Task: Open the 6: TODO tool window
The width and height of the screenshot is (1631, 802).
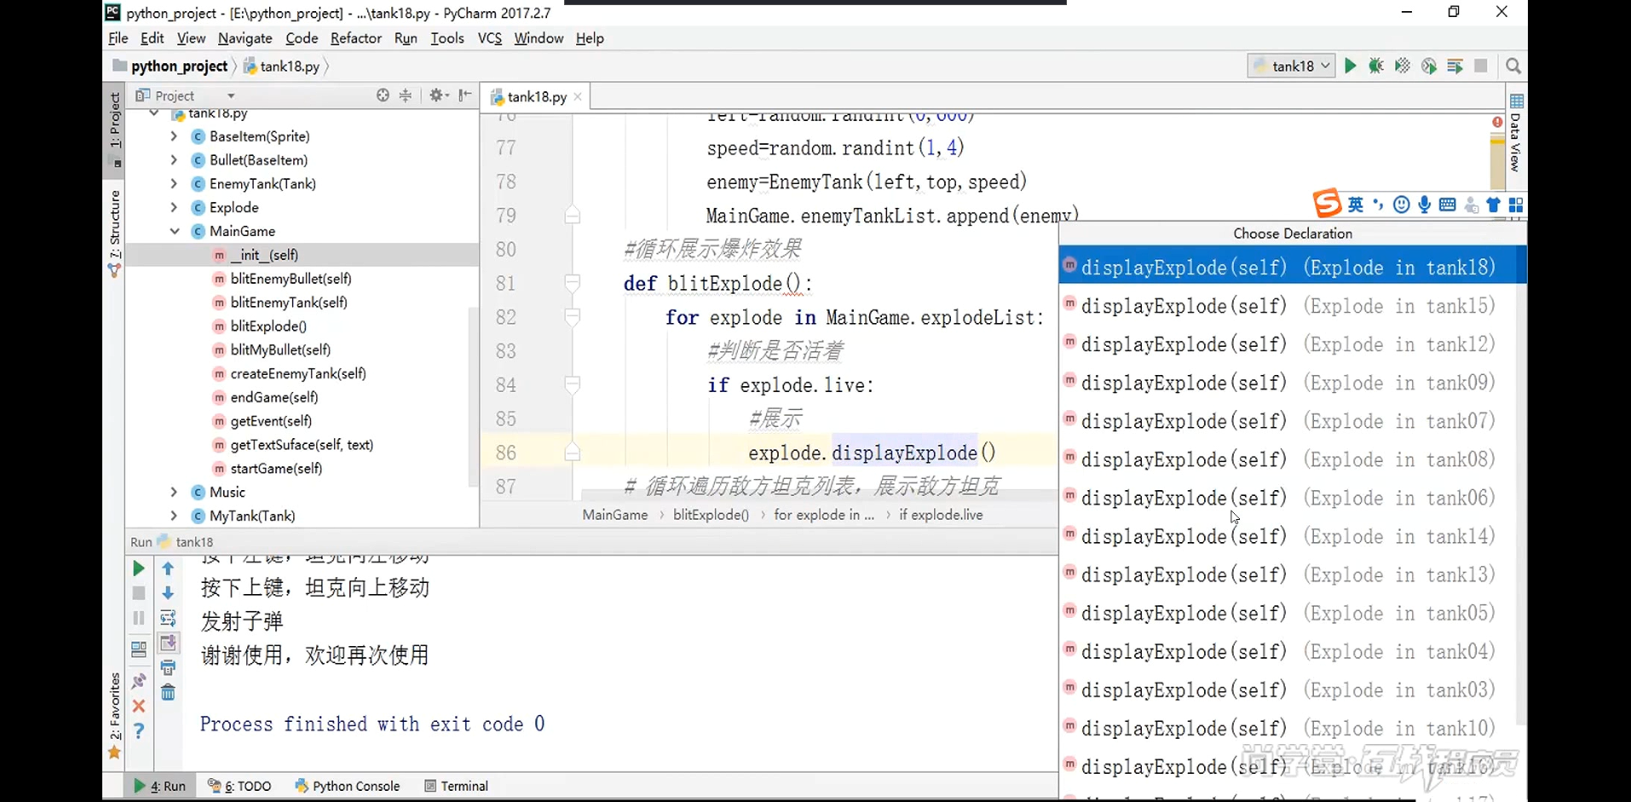Action: (x=239, y=786)
